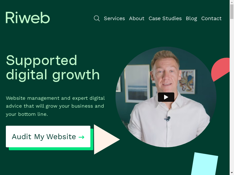Click the Audit My Website button

(48, 136)
